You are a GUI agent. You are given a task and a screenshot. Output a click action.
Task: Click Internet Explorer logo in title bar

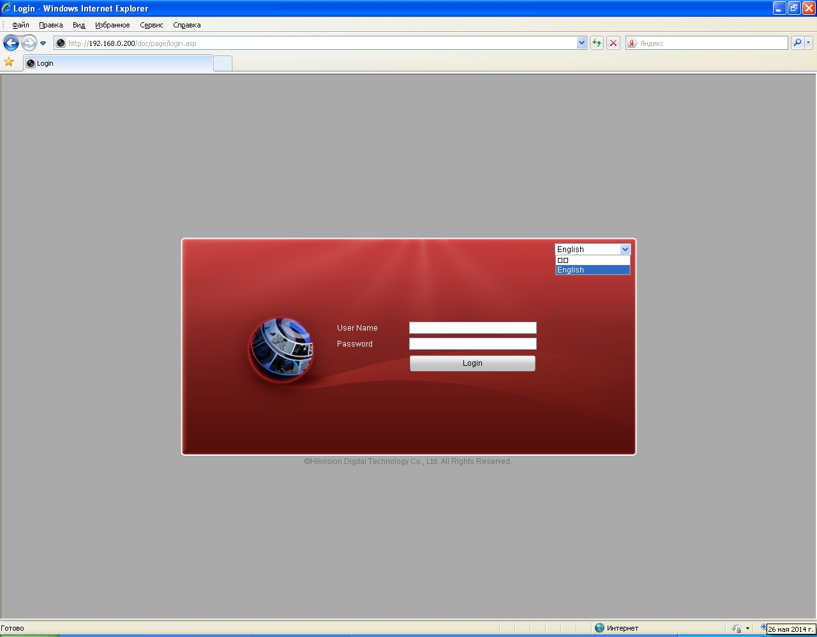click(x=6, y=8)
